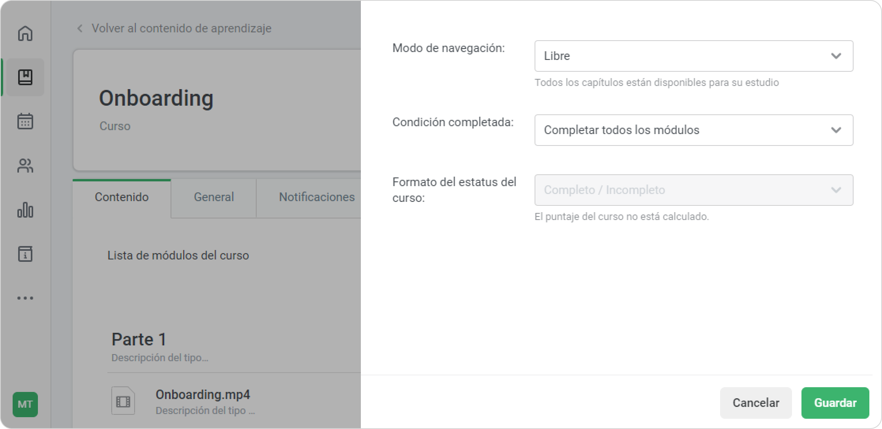Viewport: 882px width, 429px height.
Task: Click chevron arrow on Libre dropdown
Action: [836, 56]
